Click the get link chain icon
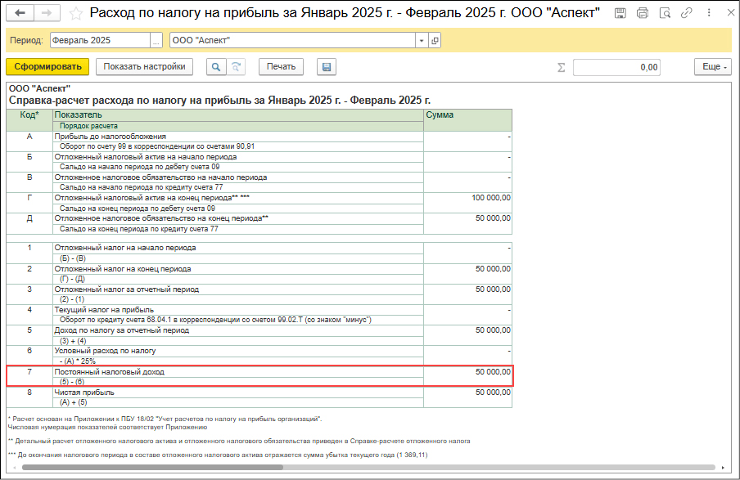Screen dimensions: 740x480 click(685, 13)
